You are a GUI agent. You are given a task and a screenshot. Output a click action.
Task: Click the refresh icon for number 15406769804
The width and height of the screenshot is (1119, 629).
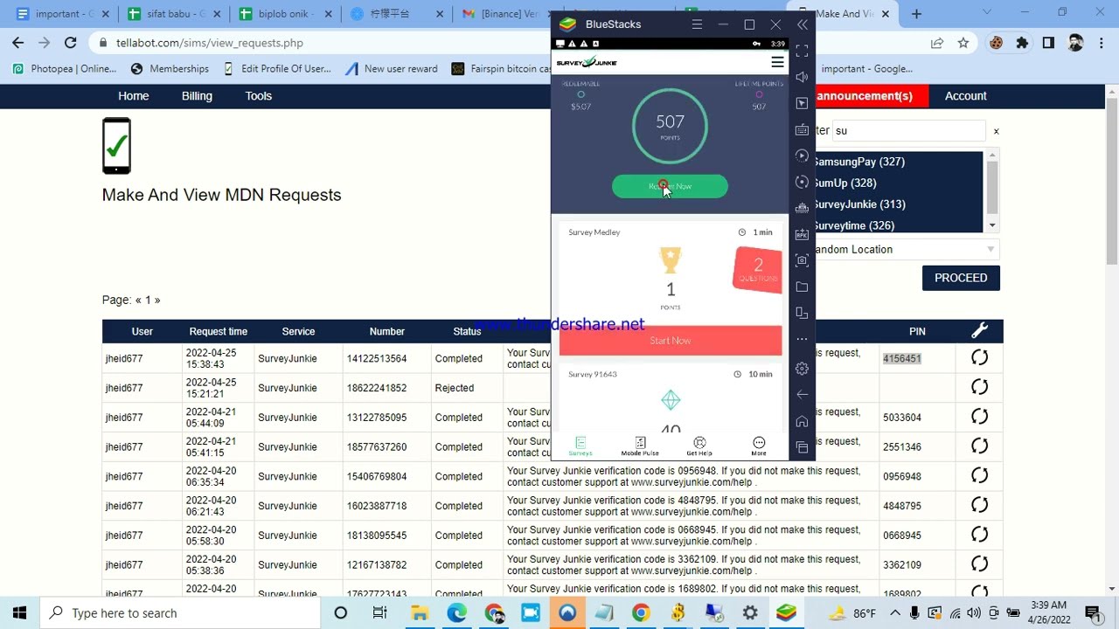[x=979, y=476]
